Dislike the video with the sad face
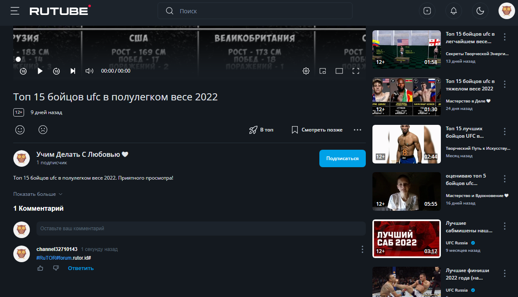The height and width of the screenshot is (297, 518). coord(43,130)
